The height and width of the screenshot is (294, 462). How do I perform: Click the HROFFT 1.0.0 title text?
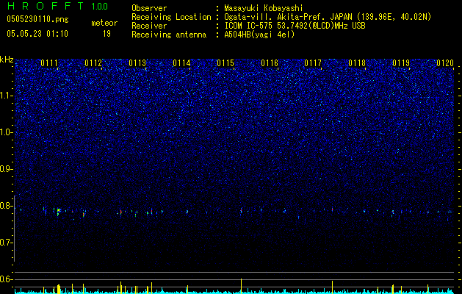coord(57,6)
